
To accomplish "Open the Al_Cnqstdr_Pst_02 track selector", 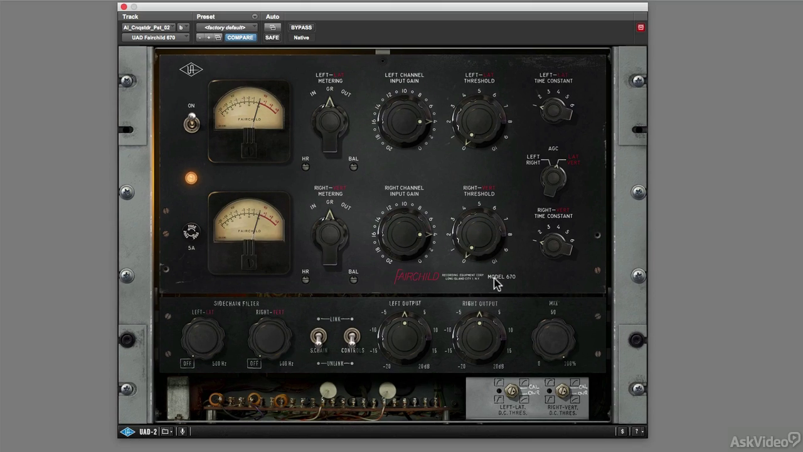I will 149,28.
